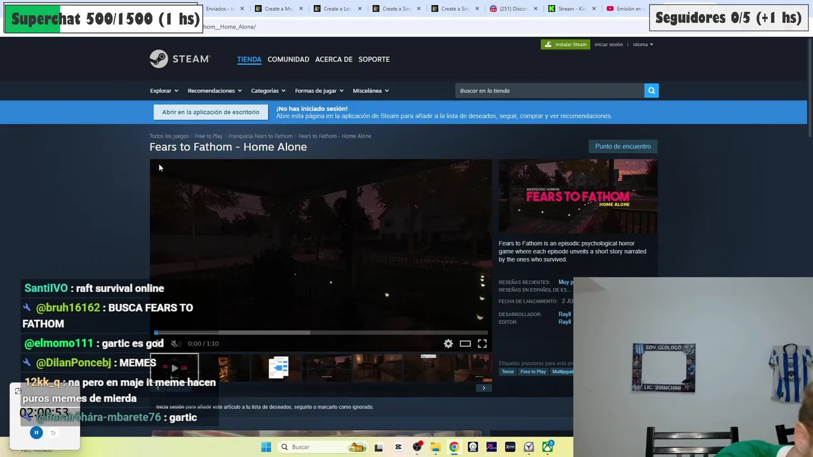Open the COMUNIDAD menu
Screen dimensions: 813x457
[288, 59]
